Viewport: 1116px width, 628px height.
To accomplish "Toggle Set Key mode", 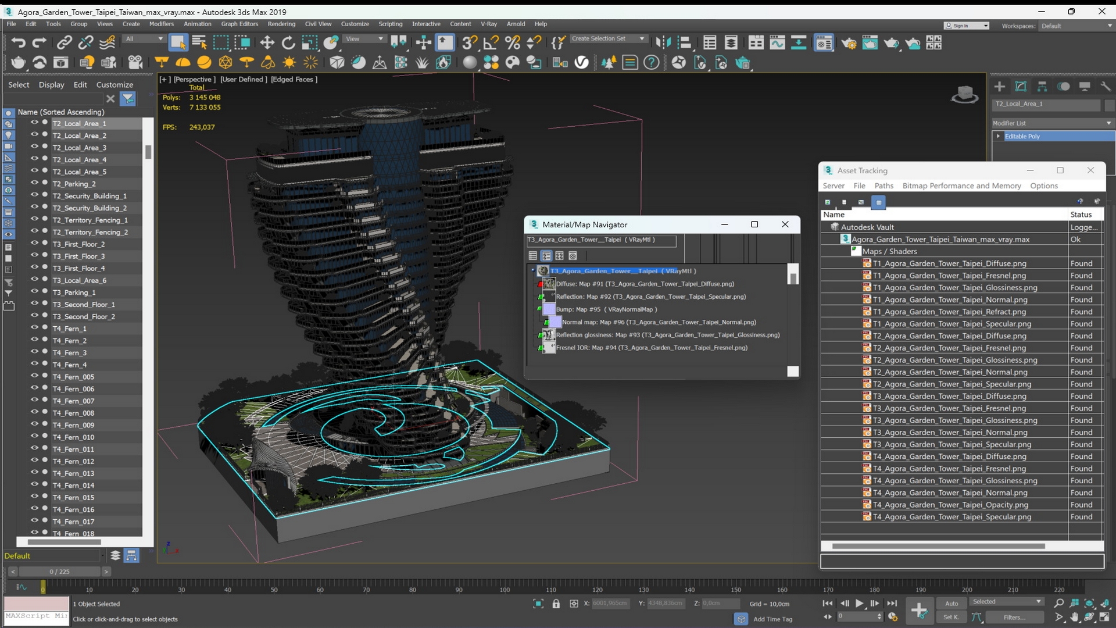I will tap(952, 618).
